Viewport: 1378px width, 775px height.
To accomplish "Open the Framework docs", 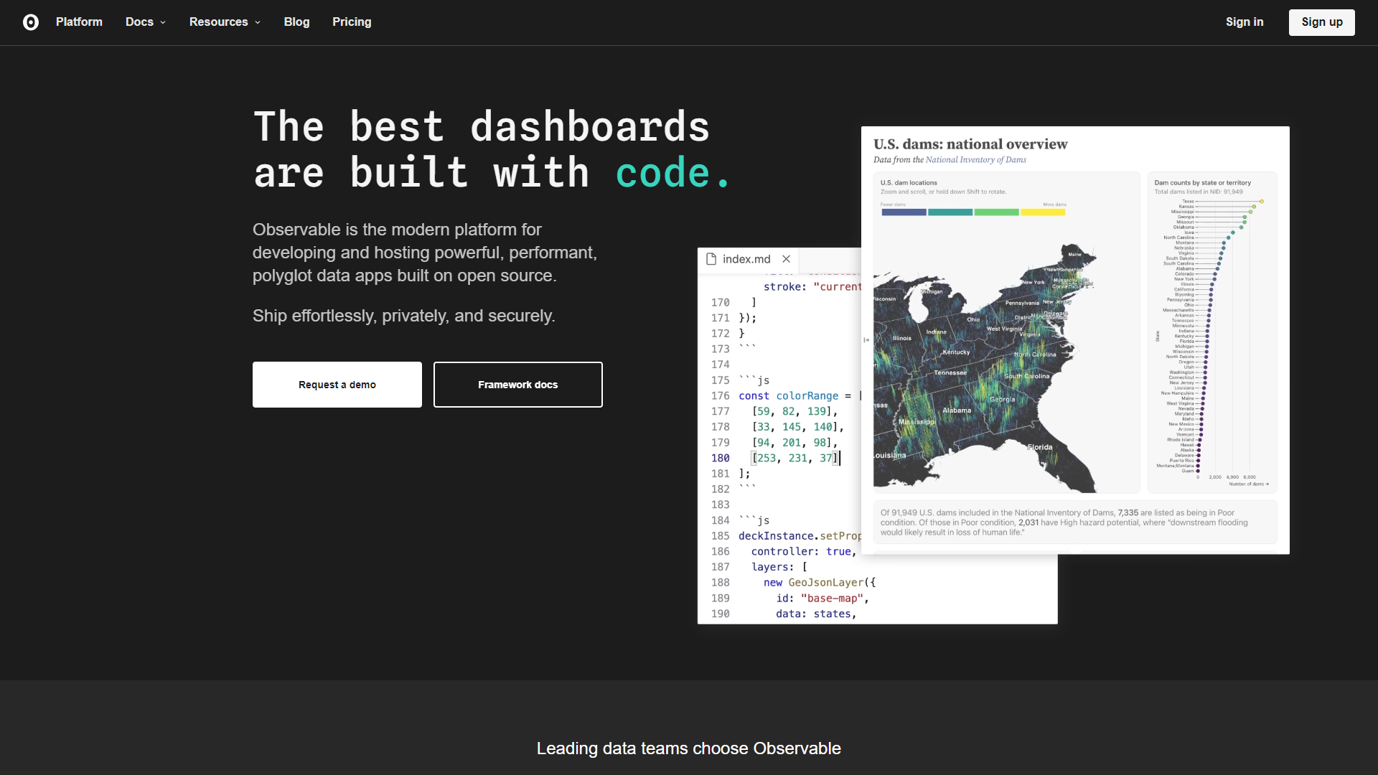I will point(517,385).
